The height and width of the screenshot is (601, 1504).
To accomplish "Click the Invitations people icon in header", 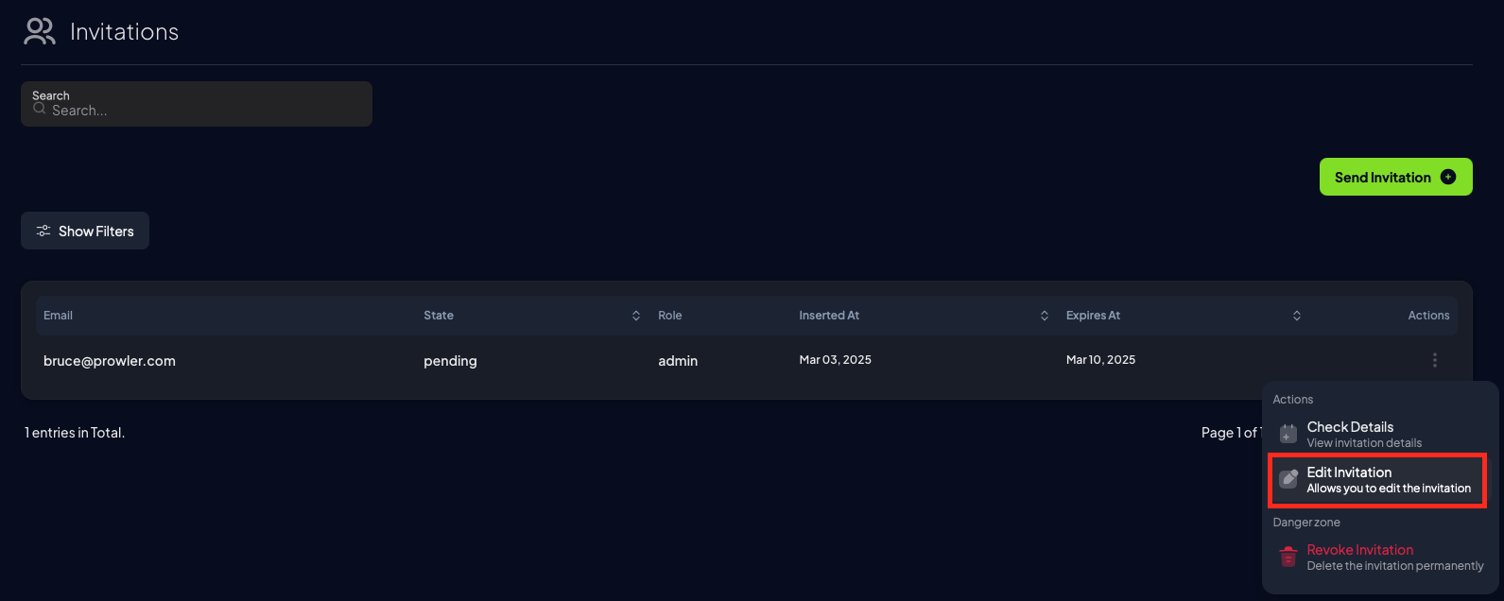I will pyautogui.click(x=40, y=31).
